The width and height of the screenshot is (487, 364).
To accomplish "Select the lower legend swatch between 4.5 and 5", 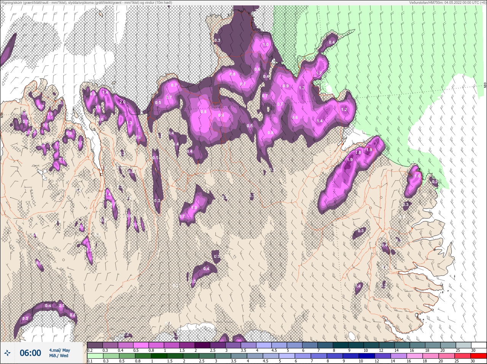I will pos(272,356).
